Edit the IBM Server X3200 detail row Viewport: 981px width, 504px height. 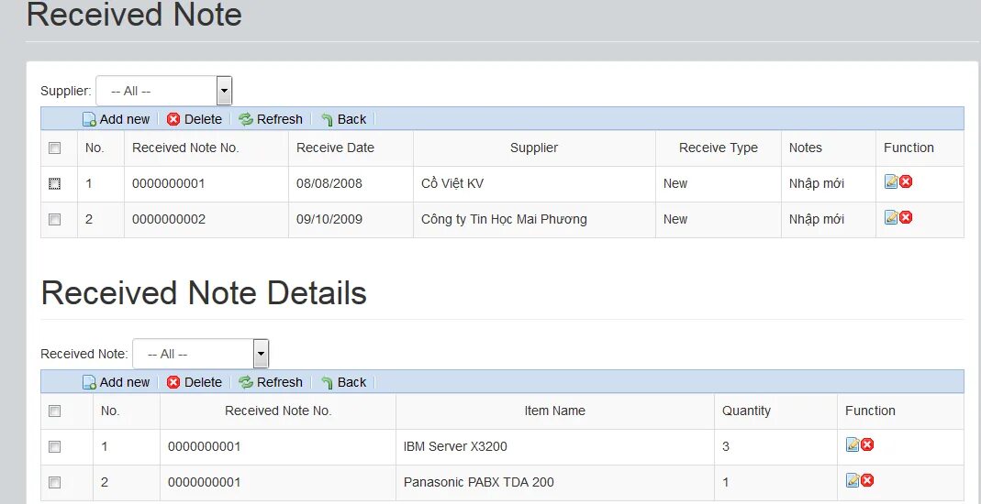point(853,444)
